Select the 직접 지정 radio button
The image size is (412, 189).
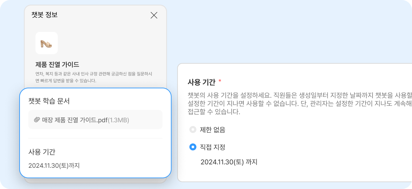click(193, 147)
